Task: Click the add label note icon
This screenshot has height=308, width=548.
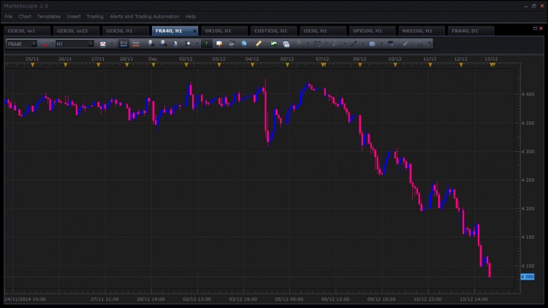Action: pos(219,44)
